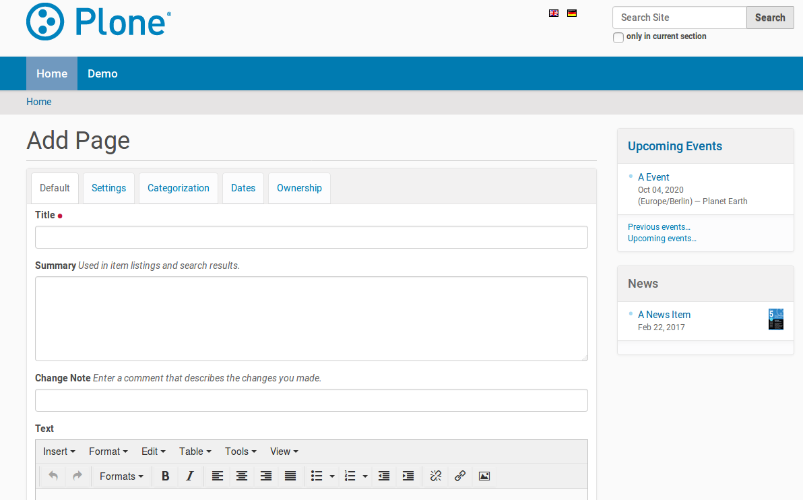This screenshot has height=500, width=803.
Task: Switch to the Categorization tab
Action: point(179,188)
